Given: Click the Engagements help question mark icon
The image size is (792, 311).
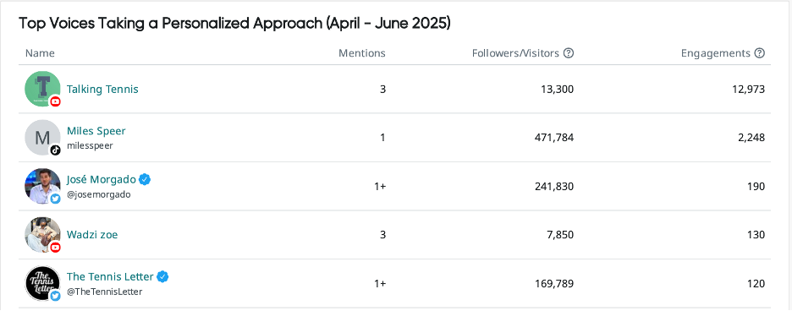Looking at the screenshot, I should pyautogui.click(x=759, y=53).
